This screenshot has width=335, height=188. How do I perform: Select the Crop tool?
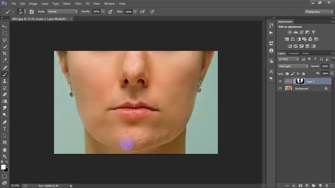click(x=5, y=53)
